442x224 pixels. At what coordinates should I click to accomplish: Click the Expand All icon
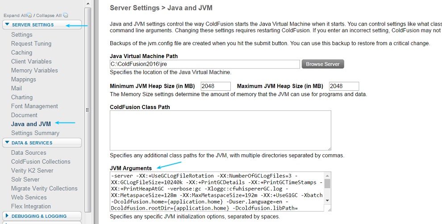point(29,15)
